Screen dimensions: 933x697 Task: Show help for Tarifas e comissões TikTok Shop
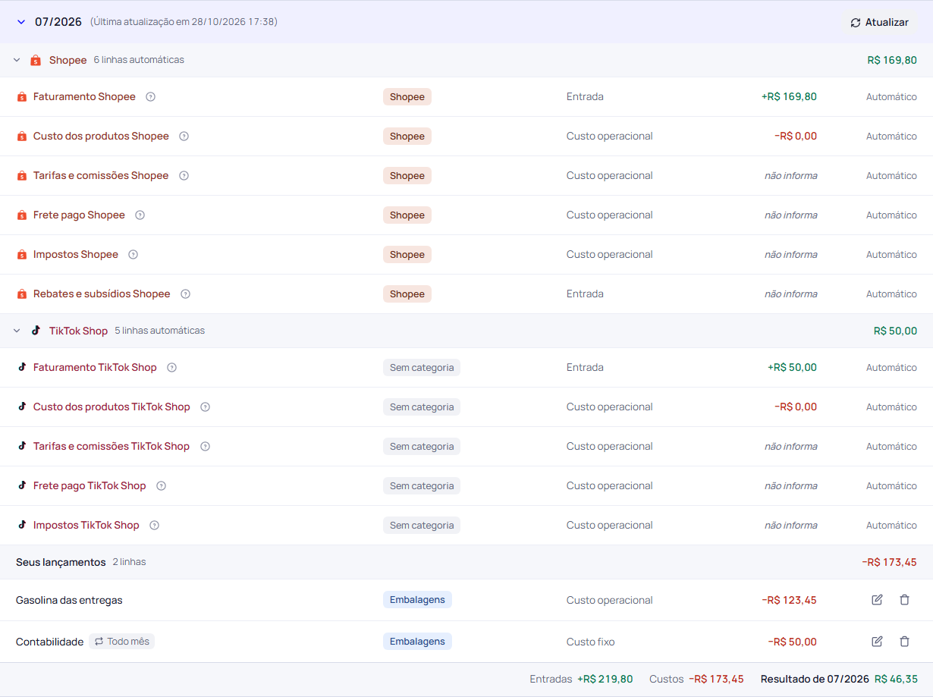click(204, 446)
